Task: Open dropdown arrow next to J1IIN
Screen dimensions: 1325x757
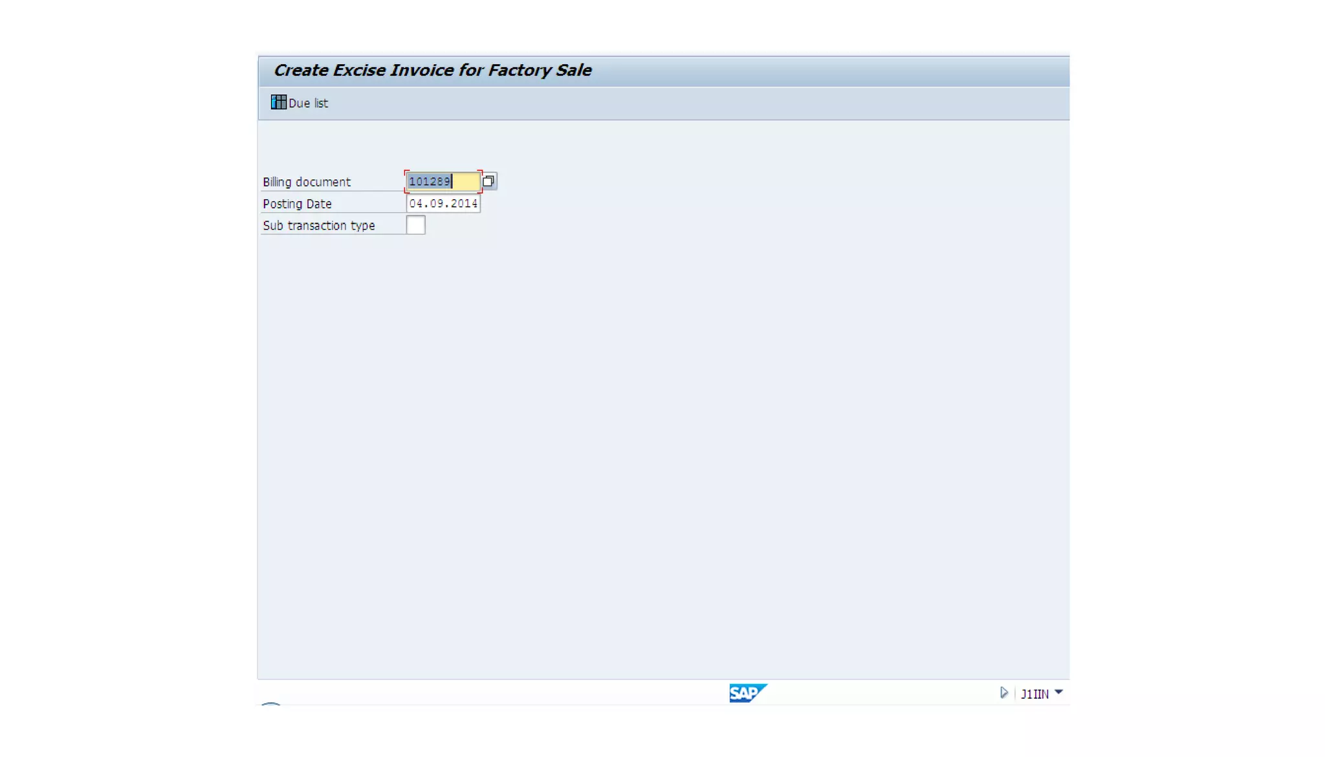Action: pos(1059,692)
